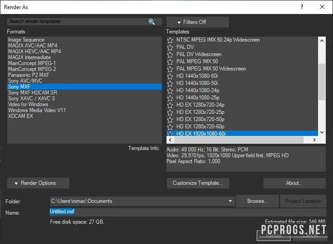Viewport: 333px width, 244px height.
Task: Close the Render As dialog
Action: (322, 7)
